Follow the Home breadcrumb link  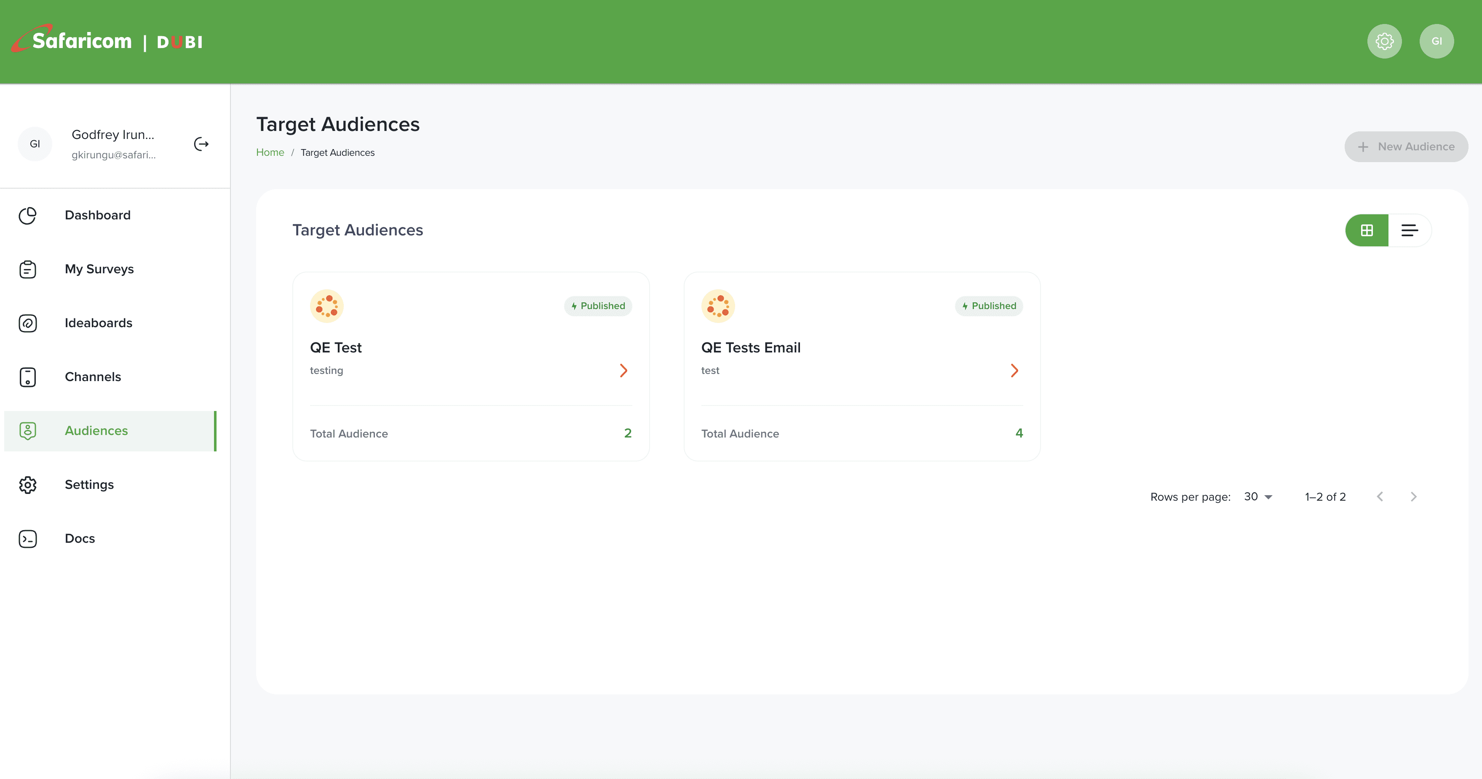click(x=270, y=152)
